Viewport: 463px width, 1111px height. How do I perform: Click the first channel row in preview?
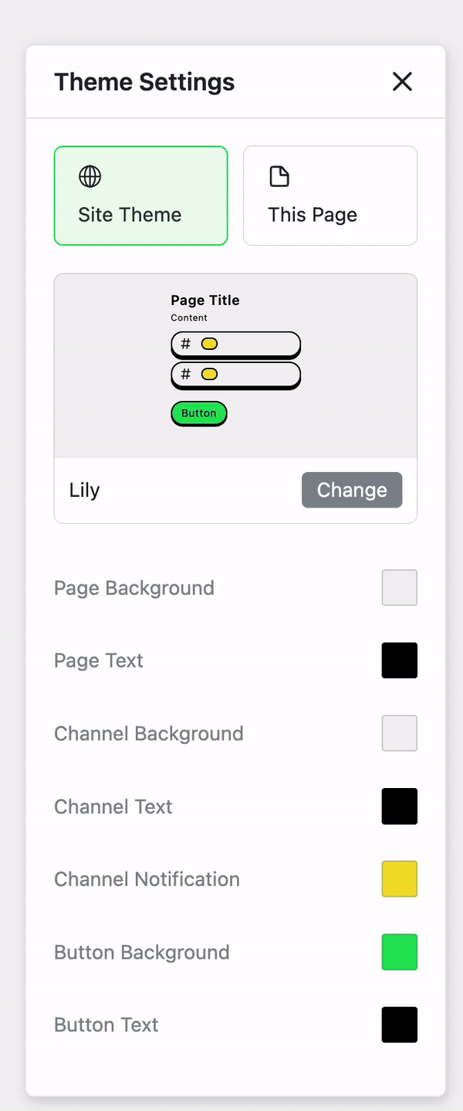pyautogui.click(x=235, y=344)
